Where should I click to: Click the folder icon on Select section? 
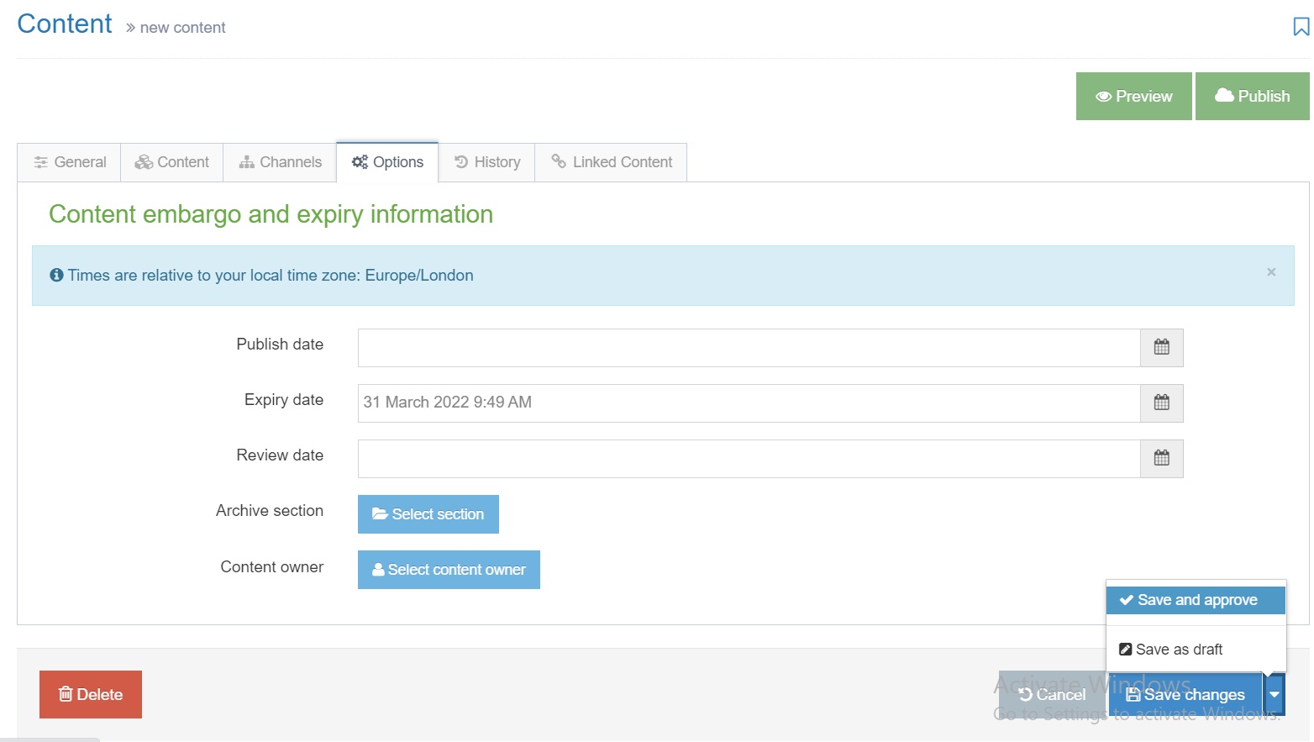[379, 513]
